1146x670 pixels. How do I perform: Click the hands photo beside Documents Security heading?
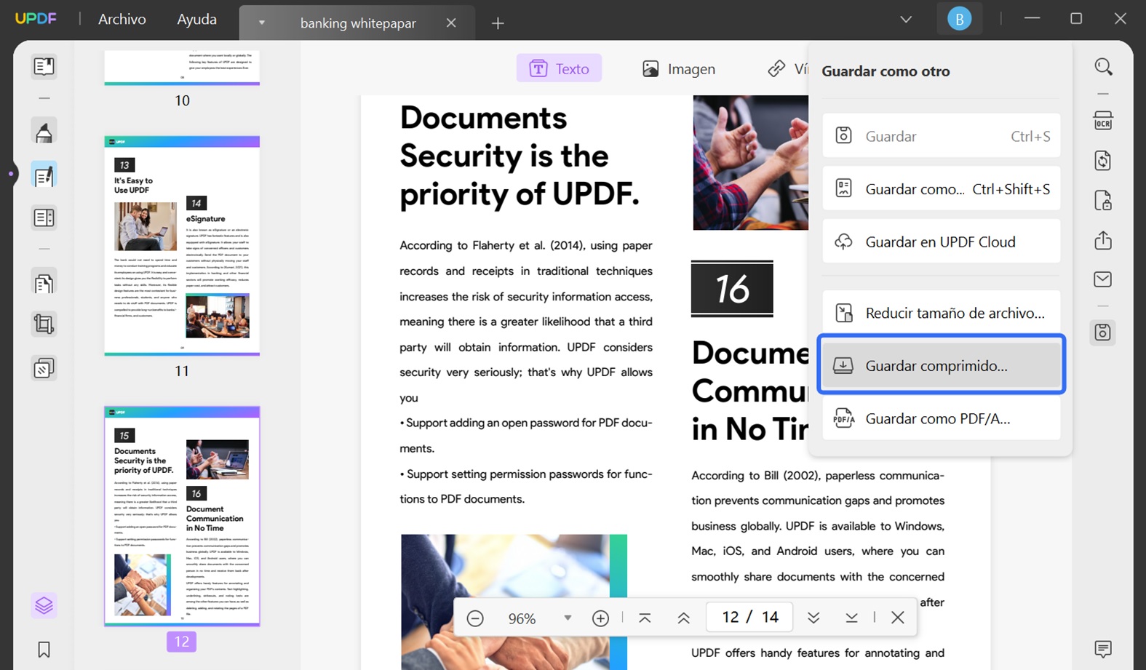click(x=750, y=163)
